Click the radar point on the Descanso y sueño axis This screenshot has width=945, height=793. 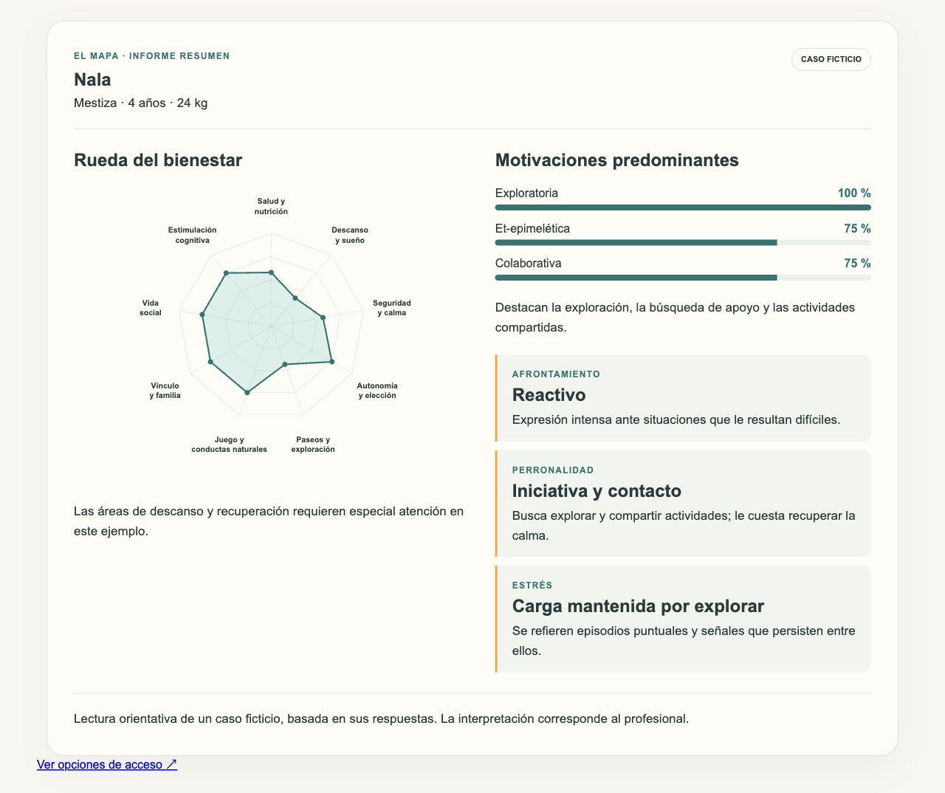point(295,298)
